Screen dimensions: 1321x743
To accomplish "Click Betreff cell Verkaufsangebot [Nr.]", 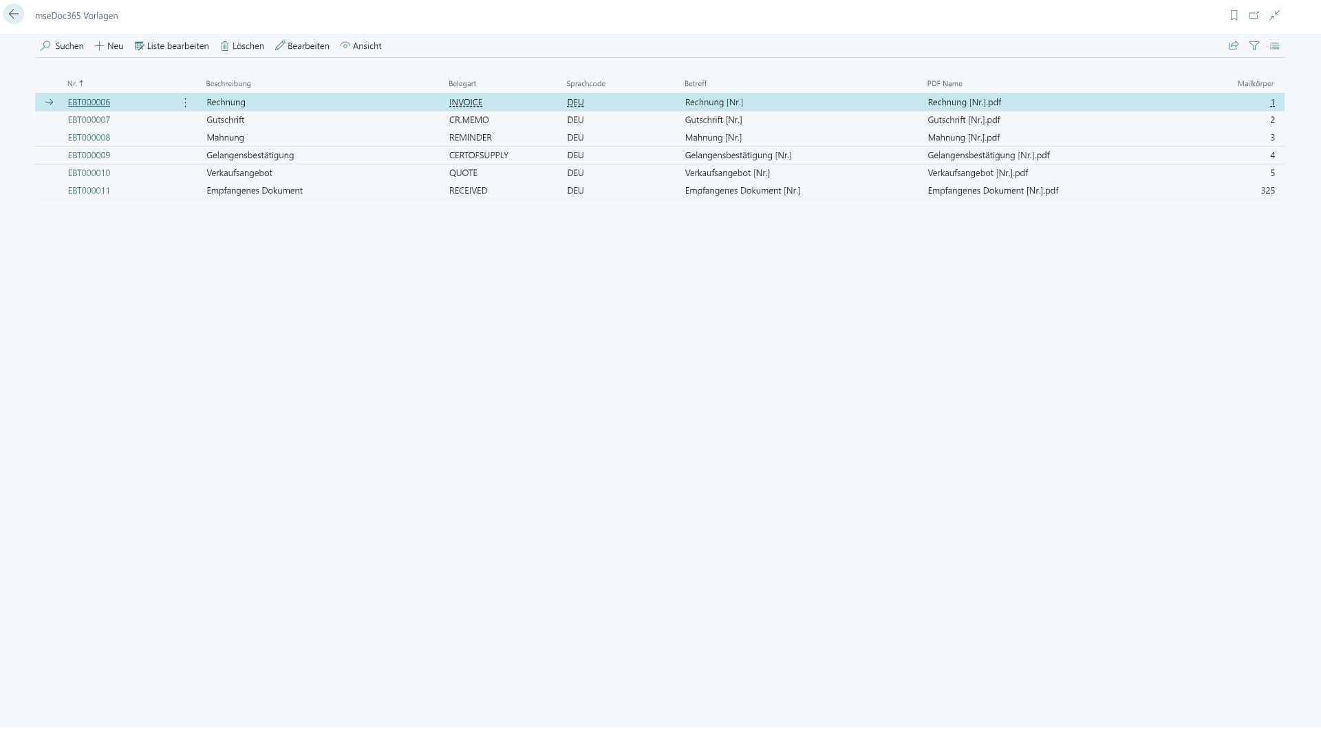I will pos(727,173).
